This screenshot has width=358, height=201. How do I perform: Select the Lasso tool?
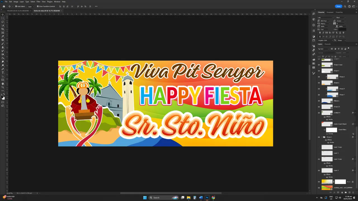point(3,22)
